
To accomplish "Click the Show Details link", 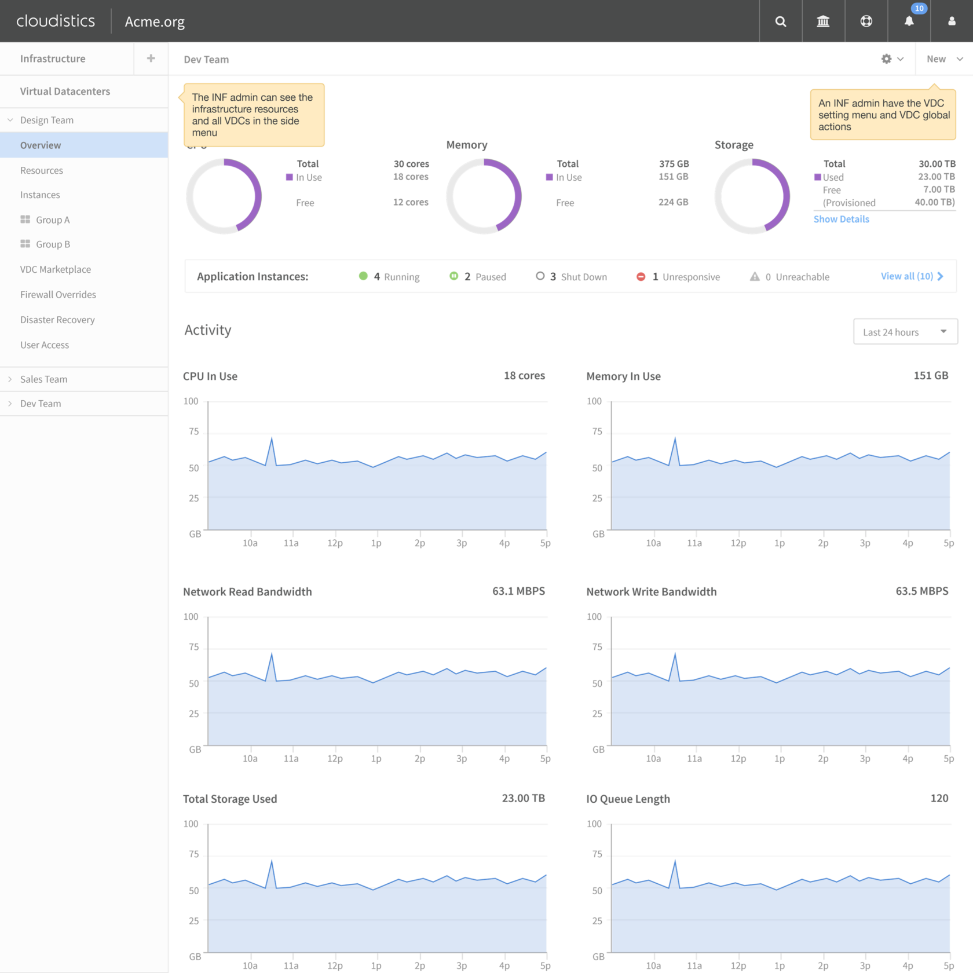I will tap(841, 219).
